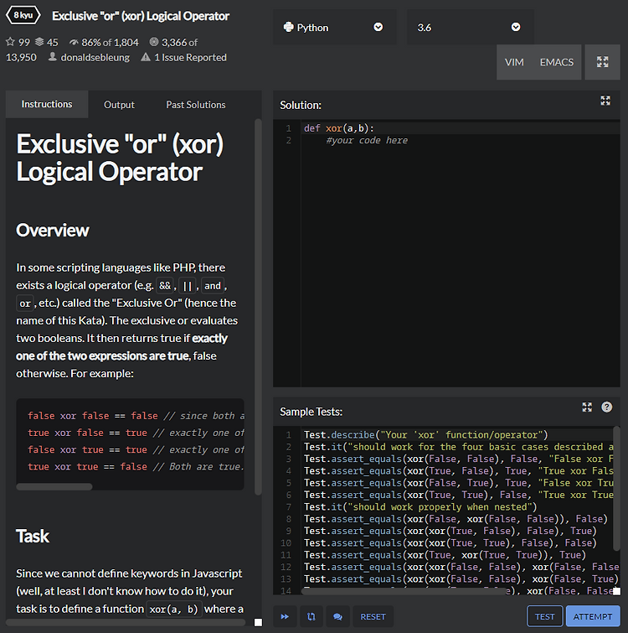Screen dimensions: 628x633
Task: Click the completions target icon beside 3,366
Action: [x=153, y=42]
